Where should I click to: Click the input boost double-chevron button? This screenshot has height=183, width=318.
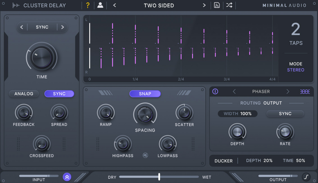(67, 177)
